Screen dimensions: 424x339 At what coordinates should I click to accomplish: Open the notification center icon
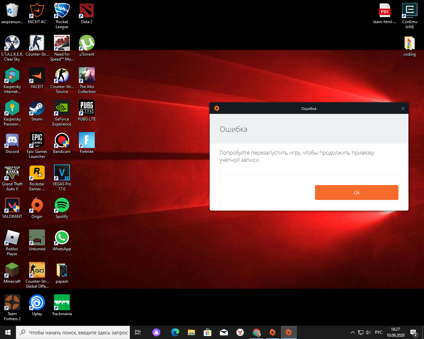tap(413, 332)
